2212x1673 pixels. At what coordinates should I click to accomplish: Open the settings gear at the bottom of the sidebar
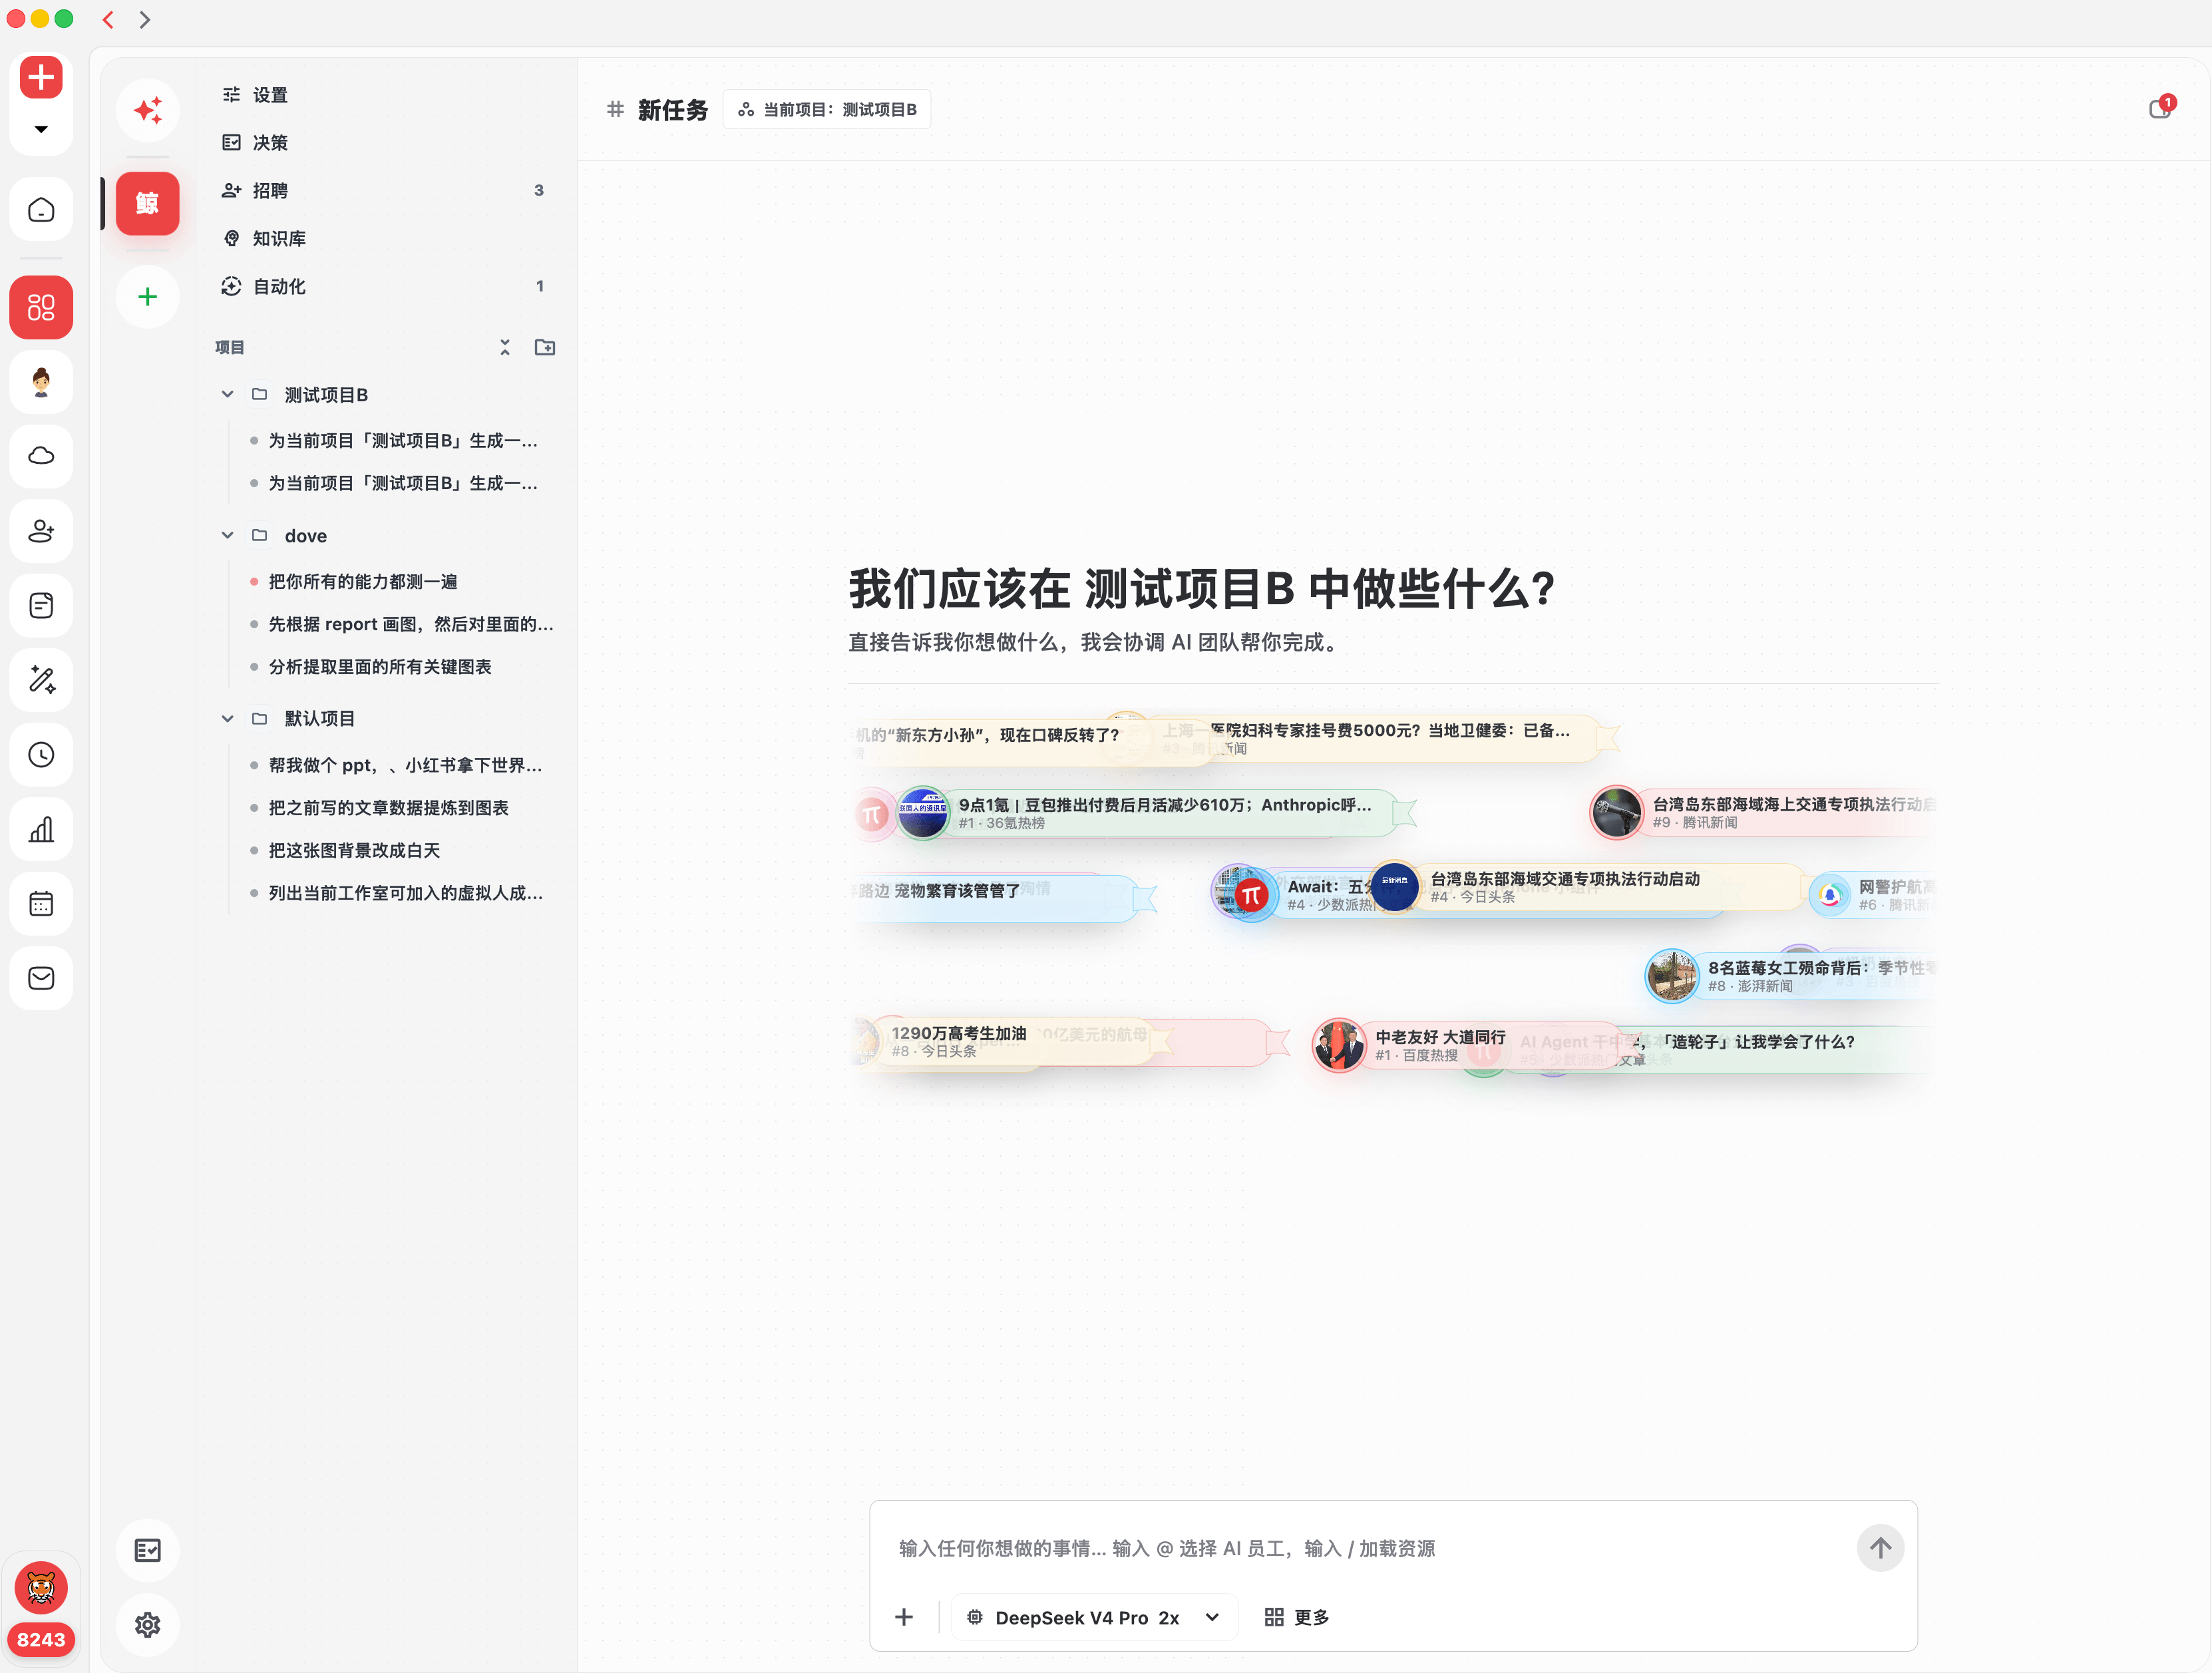click(x=148, y=1625)
